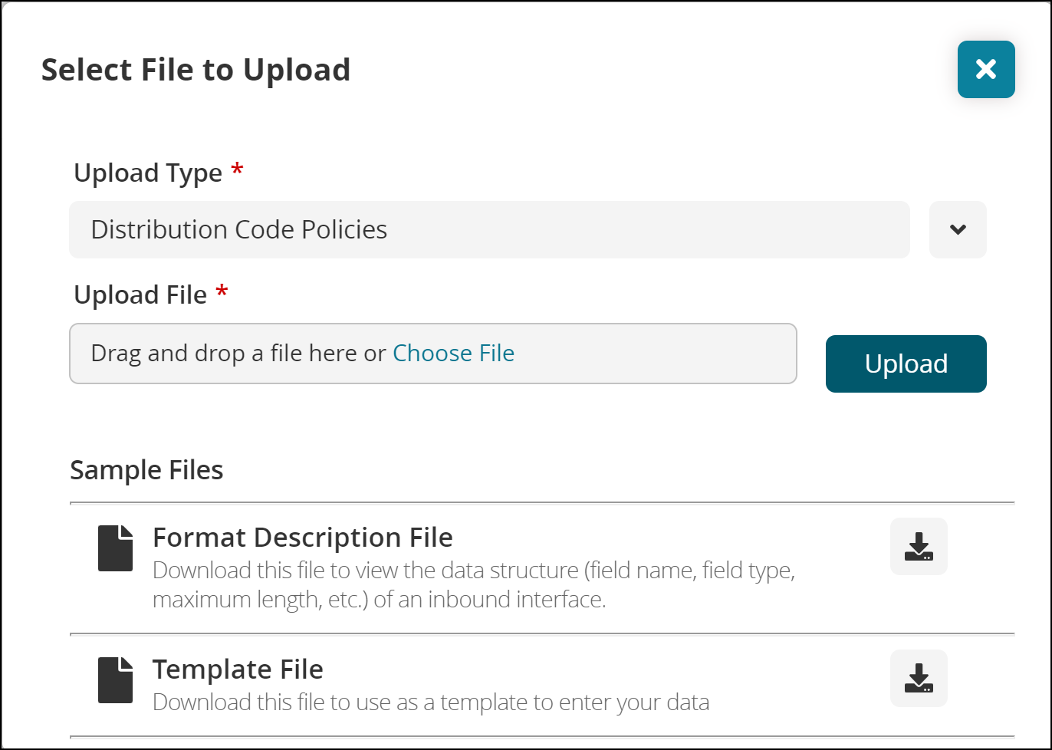1052x750 pixels.
Task: Open the Distribution Code Policies combo box
Action: [x=489, y=229]
